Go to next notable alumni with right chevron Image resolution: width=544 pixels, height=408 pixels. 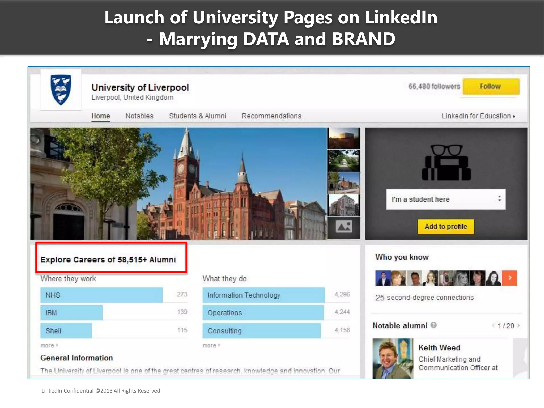[518, 325]
